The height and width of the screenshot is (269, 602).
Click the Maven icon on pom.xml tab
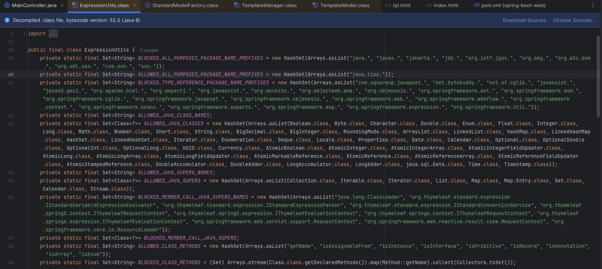476,6
